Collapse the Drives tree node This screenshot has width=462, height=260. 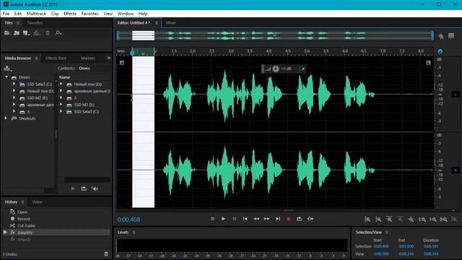[x=6, y=77]
